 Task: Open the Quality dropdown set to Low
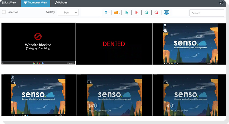[68, 12]
